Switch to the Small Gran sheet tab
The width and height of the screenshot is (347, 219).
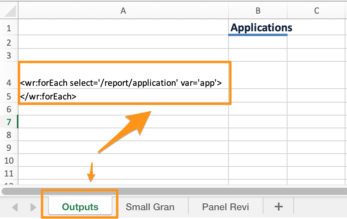(150, 207)
